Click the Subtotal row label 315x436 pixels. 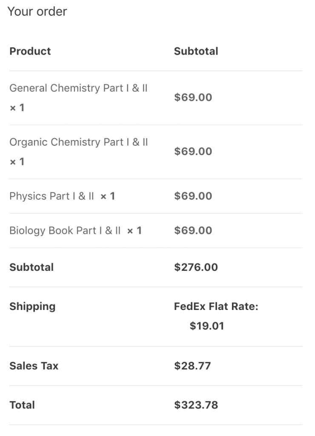[x=31, y=267]
